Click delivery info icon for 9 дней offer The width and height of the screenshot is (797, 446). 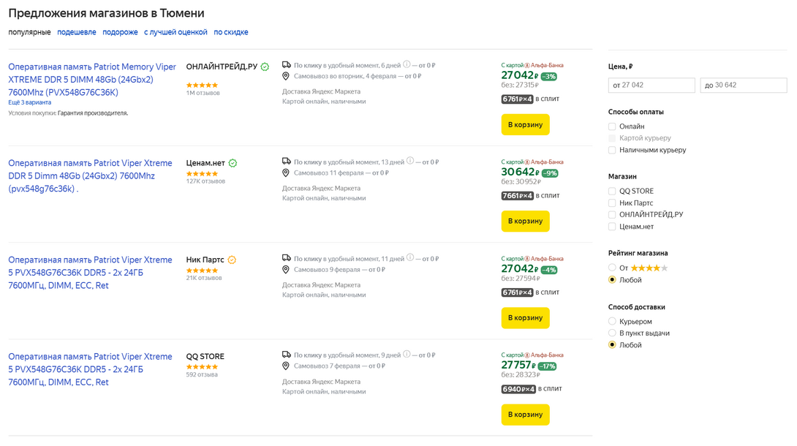[407, 355]
